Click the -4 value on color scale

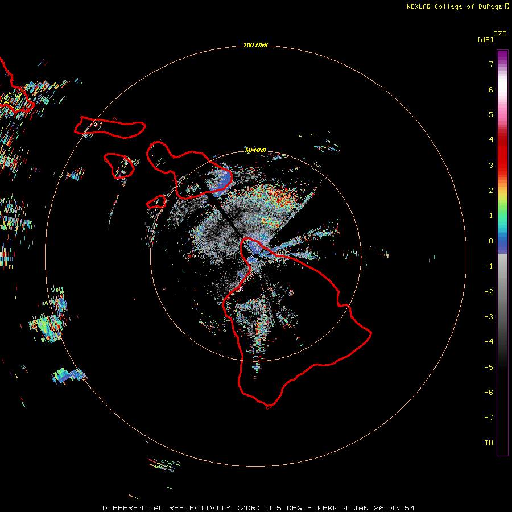pos(489,342)
